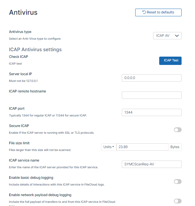The image size is (195, 206).
Task: Open the file size Units dropdown
Action: [x=109, y=147]
